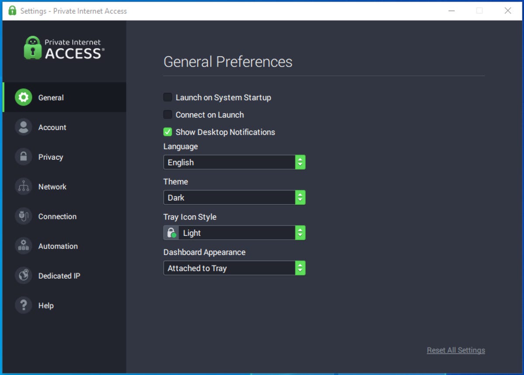Image resolution: width=524 pixels, height=375 pixels.
Task: Click the Show Desktop Notifications label
Action: pos(225,132)
